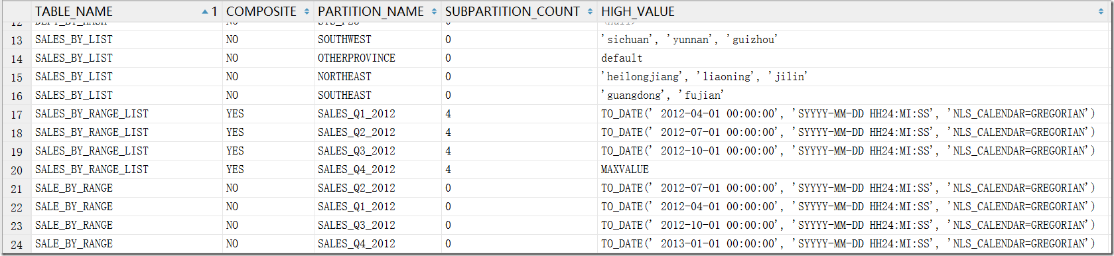Click the HIGH_VALUE column sort arrows
The image size is (1114, 256).
point(1101,11)
